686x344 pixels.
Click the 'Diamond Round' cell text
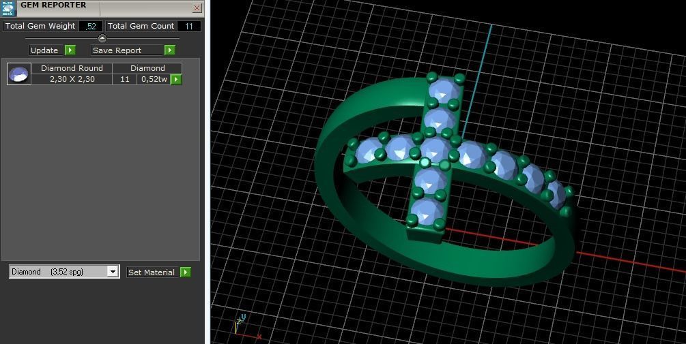[x=72, y=68]
